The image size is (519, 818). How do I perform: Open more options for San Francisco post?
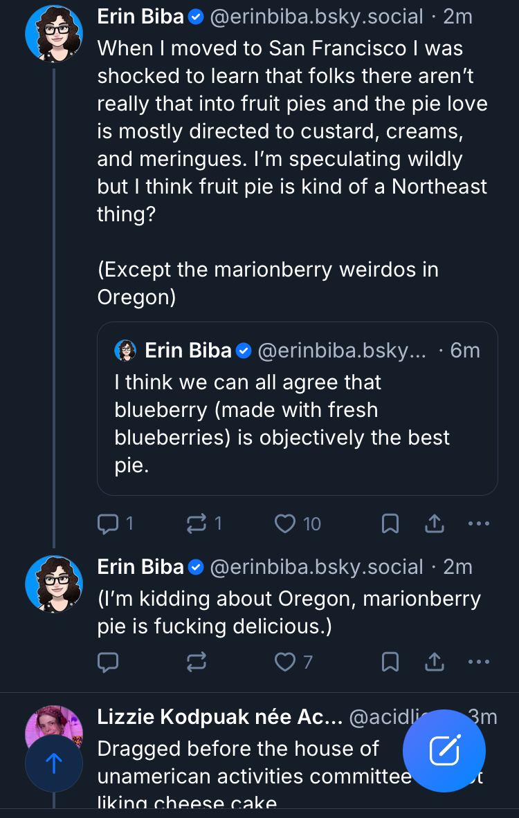pyautogui.click(x=479, y=524)
